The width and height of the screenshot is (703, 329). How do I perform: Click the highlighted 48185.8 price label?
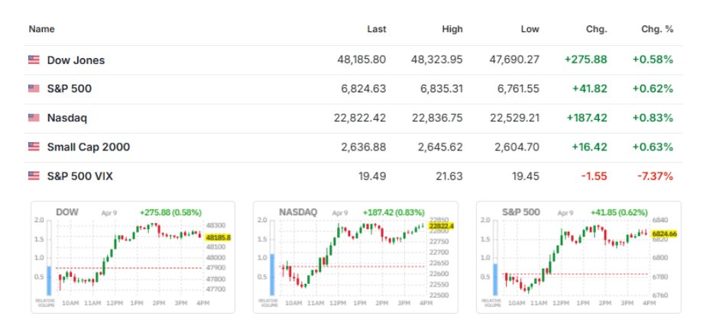pos(218,237)
